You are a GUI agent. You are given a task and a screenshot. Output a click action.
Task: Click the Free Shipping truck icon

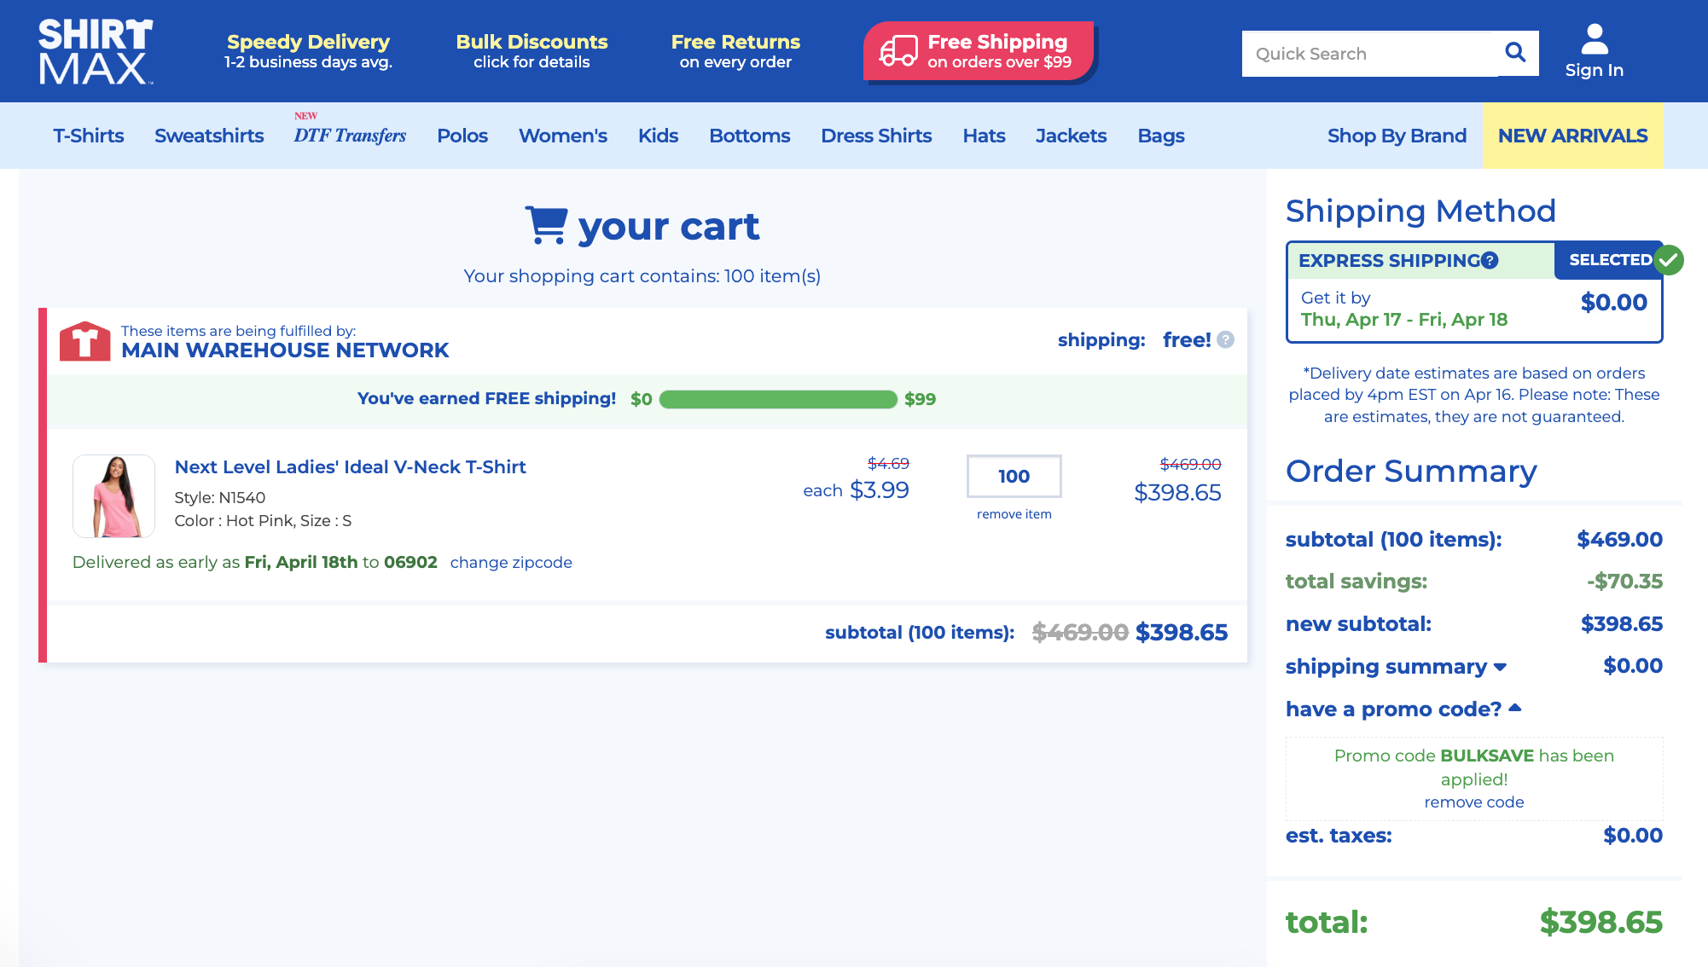pos(898,51)
